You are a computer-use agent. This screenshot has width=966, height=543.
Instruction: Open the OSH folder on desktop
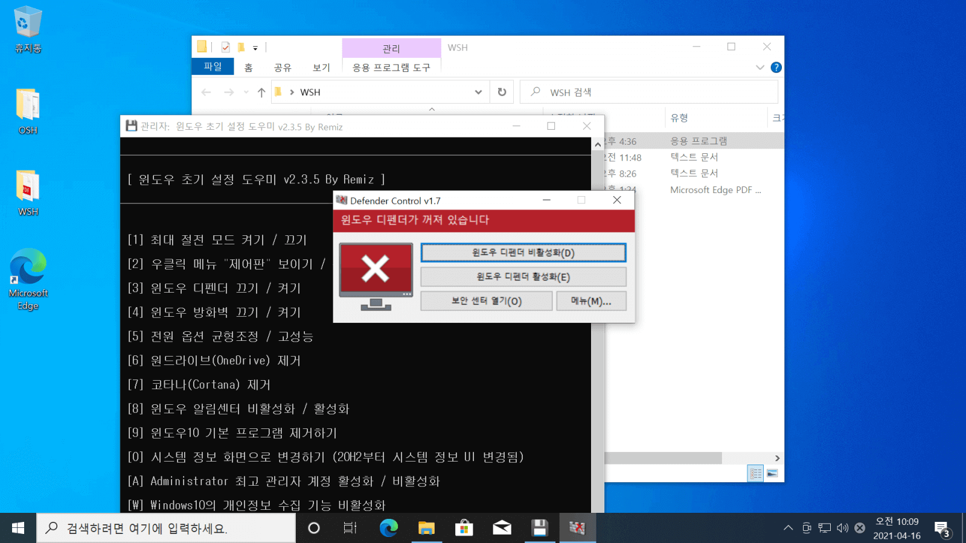(x=28, y=111)
